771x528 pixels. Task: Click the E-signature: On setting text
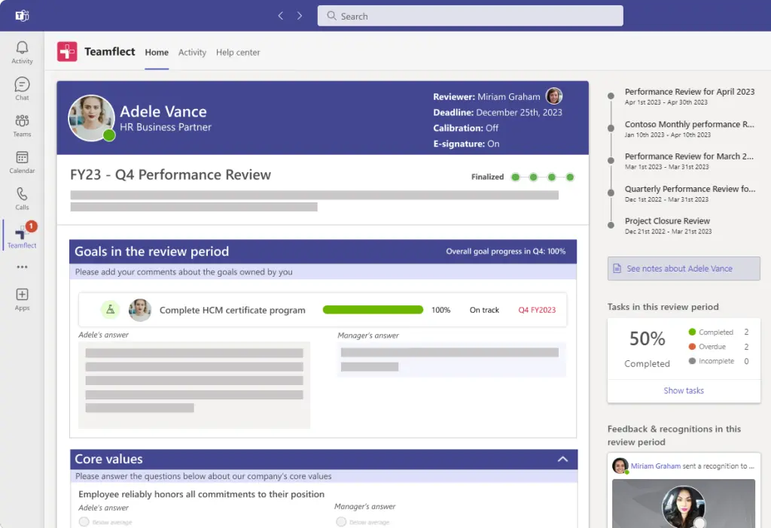[466, 144]
